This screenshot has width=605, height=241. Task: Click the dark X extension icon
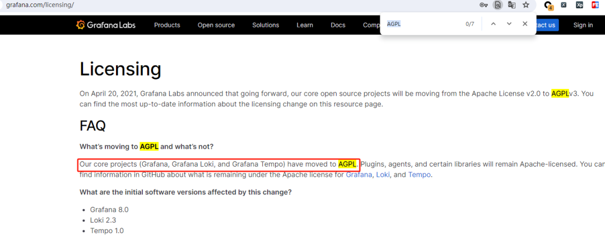(564, 5)
